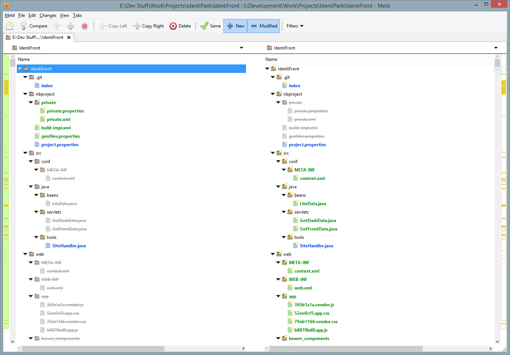Toggle the Modified files filter
510x355 pixels.
pyautogui.click(x=264, y=26)
